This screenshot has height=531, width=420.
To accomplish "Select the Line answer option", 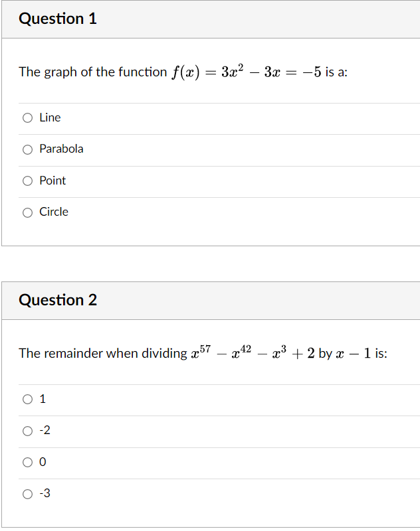I will [x=27, y=117].
